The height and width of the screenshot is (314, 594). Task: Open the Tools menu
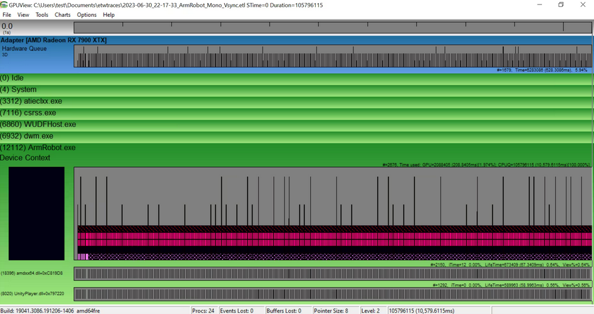point(42,14)
